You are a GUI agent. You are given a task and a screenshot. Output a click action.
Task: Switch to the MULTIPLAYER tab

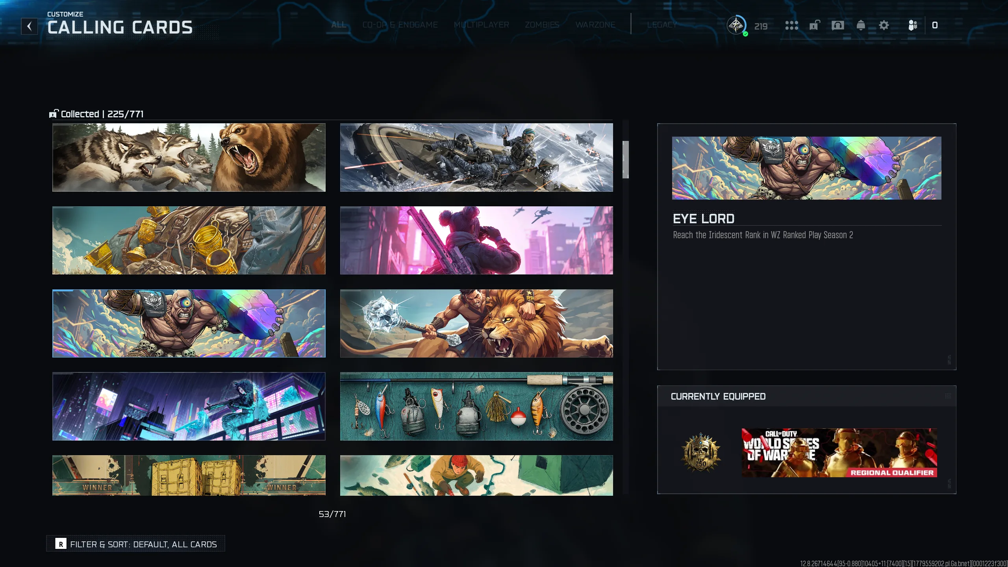tap(481, 25)
